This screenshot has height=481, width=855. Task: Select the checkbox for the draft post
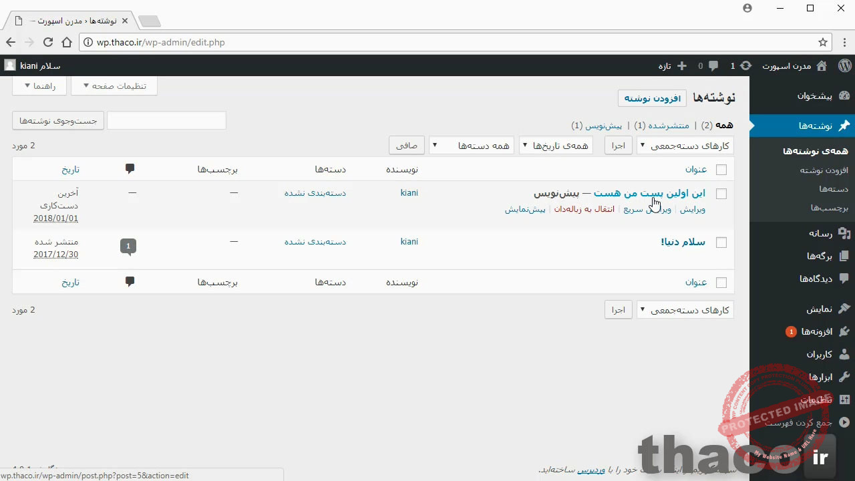coord(721,193)
